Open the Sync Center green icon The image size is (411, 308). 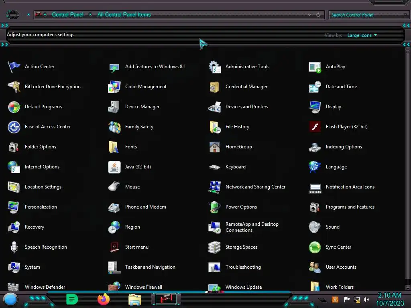[315, 247]
